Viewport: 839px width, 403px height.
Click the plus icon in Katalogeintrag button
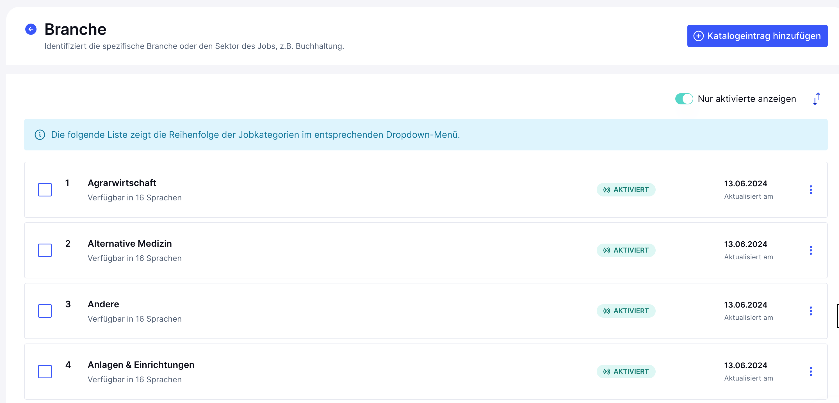click(x=698, y=36)
